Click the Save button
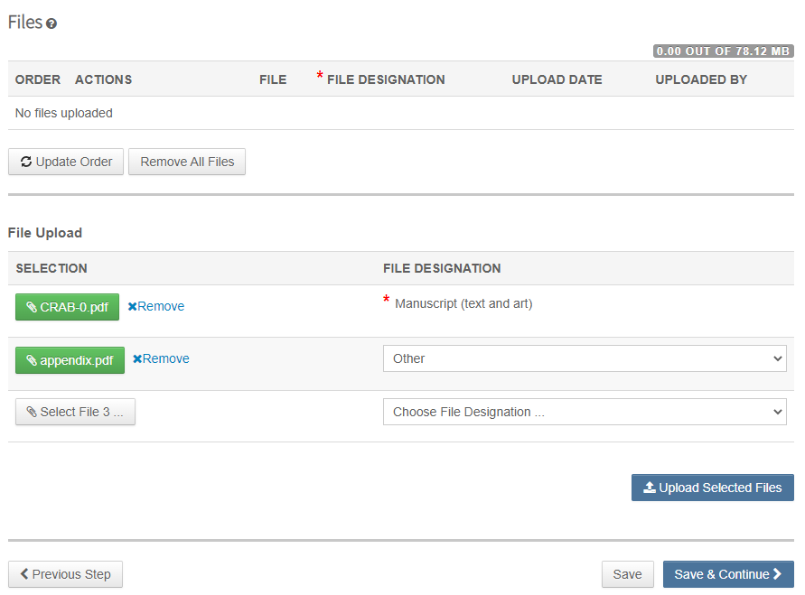The image size is (805, 595). click(x=627, y=574)
